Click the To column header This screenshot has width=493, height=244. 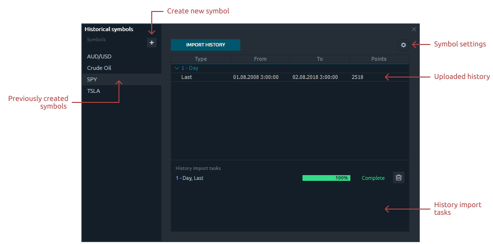click(320, 59)
